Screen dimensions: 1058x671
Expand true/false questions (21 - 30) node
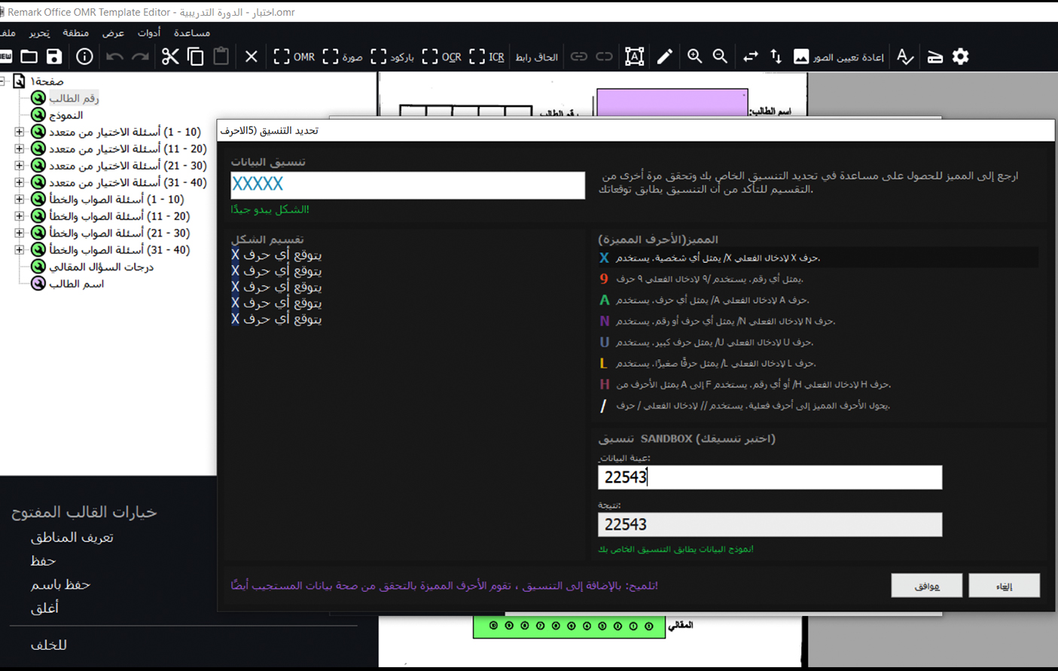19,233
